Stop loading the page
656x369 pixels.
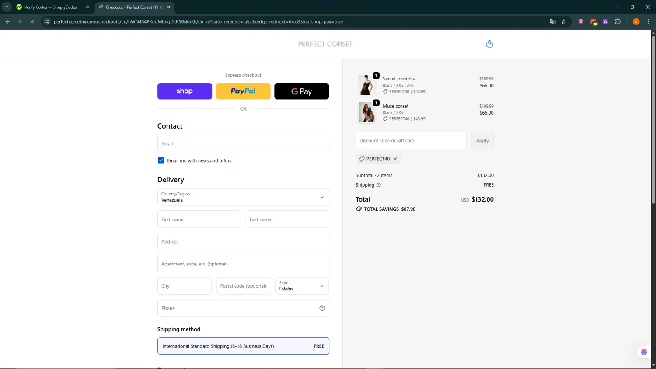(x=32, y=21)
